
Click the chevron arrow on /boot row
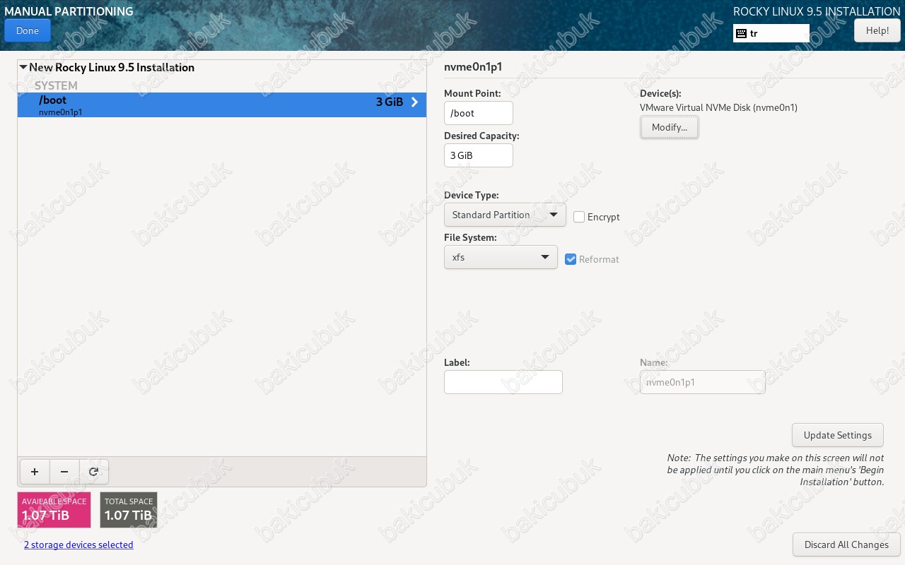point(414,102)
